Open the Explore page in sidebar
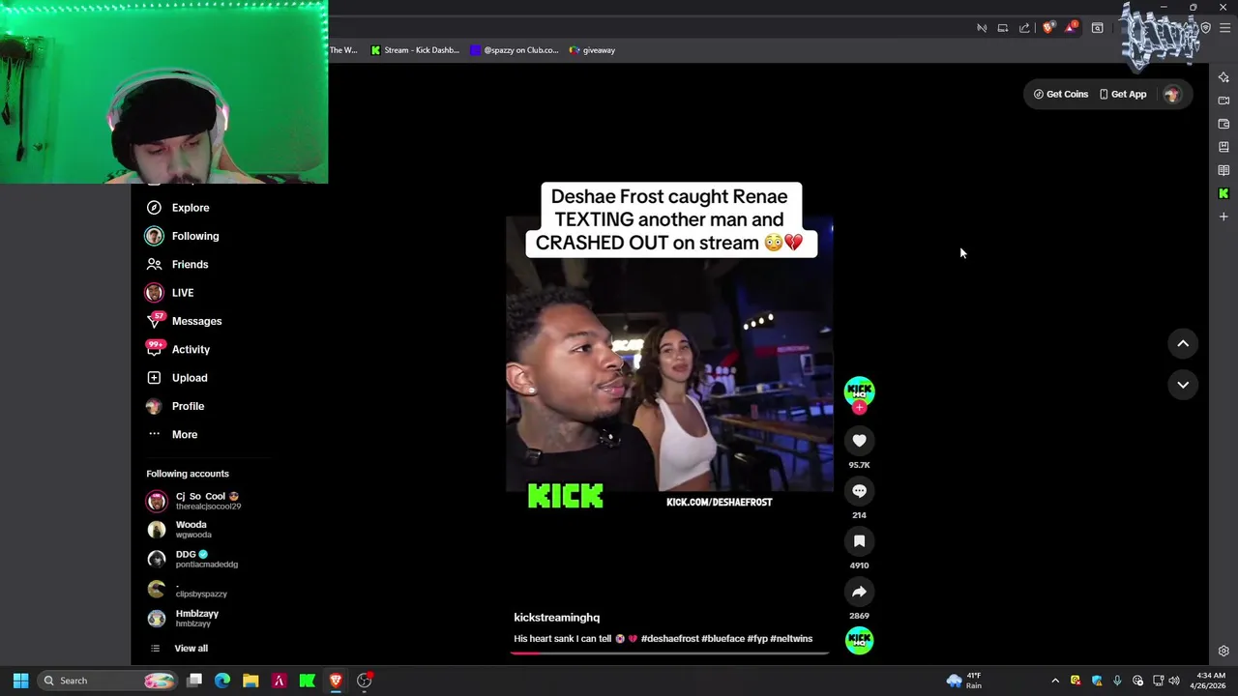The image size is (1238, 696). click(178, 208)
